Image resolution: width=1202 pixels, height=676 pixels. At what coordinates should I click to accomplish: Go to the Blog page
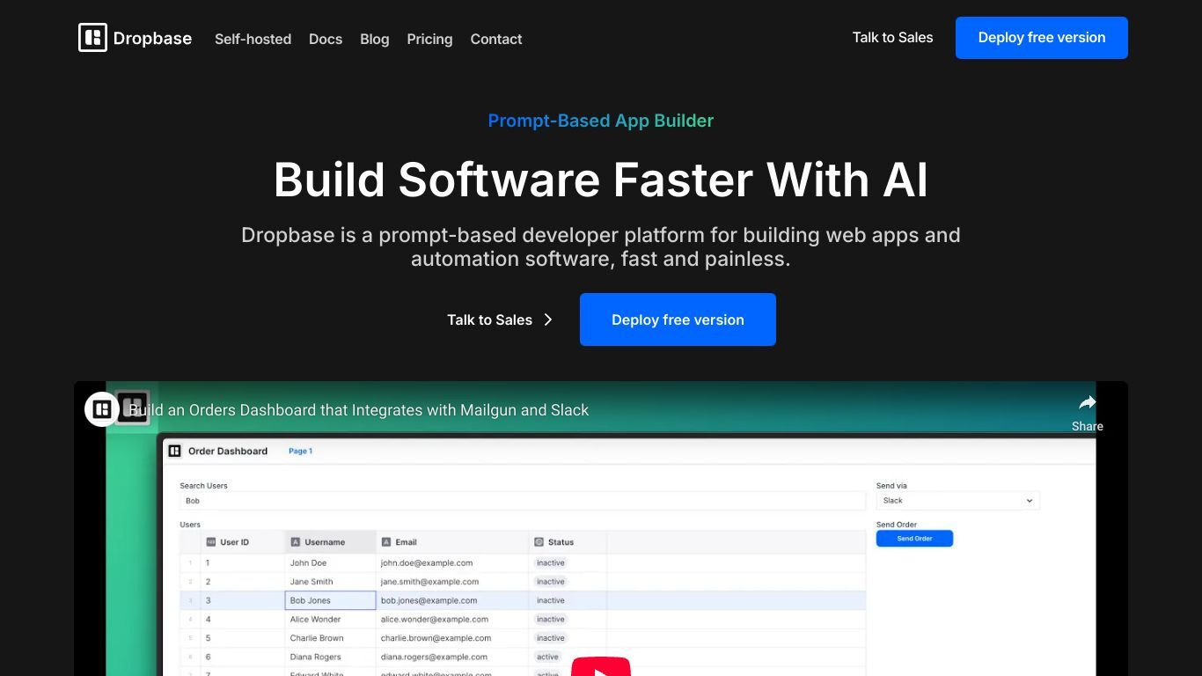pyautogui.click(x=374, y=39)
